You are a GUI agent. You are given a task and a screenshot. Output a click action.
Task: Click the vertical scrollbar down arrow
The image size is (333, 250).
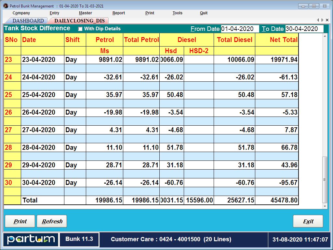pos(325,205)
